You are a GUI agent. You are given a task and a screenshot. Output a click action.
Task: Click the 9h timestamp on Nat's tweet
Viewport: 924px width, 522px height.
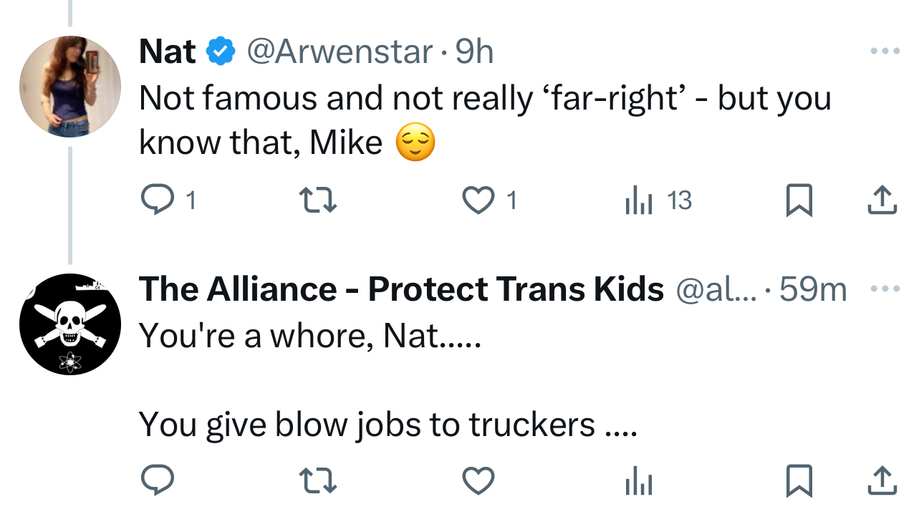(475, 52)
